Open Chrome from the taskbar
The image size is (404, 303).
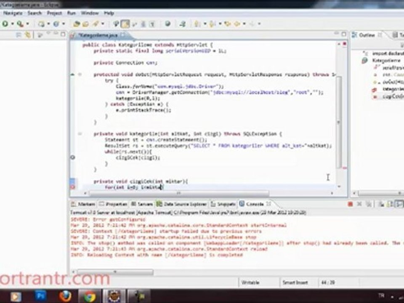[x=89, y=296]
